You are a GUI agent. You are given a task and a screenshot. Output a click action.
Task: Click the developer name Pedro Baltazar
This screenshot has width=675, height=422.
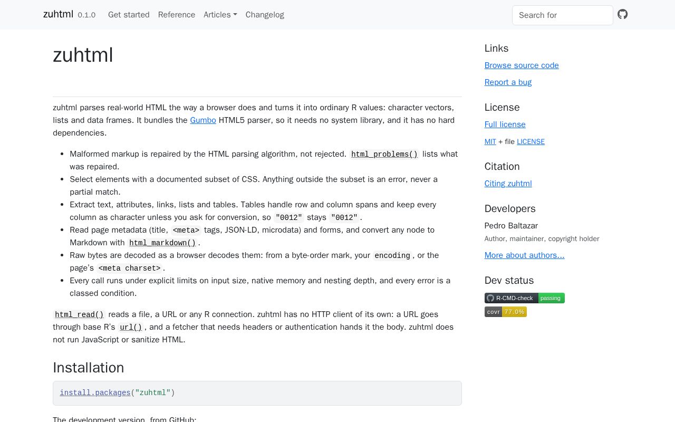point(511,226)
